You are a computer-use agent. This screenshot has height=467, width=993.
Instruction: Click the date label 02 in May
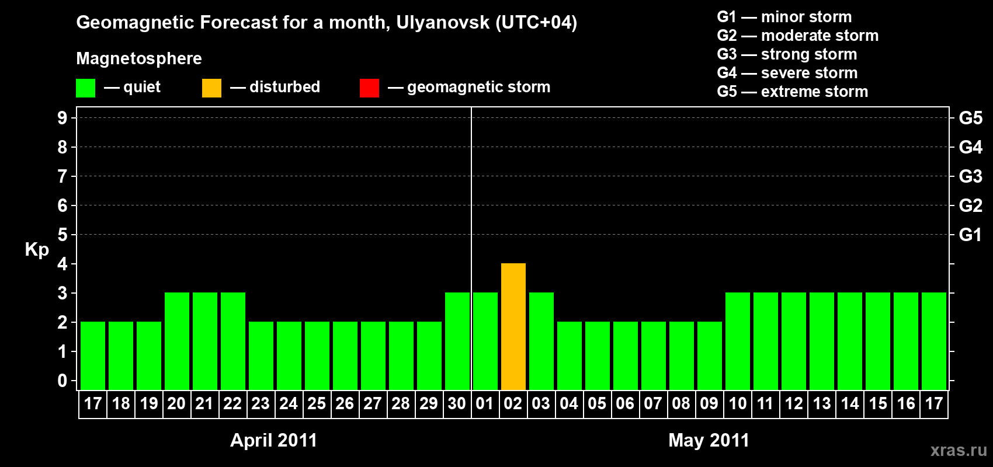coord(513,404)
